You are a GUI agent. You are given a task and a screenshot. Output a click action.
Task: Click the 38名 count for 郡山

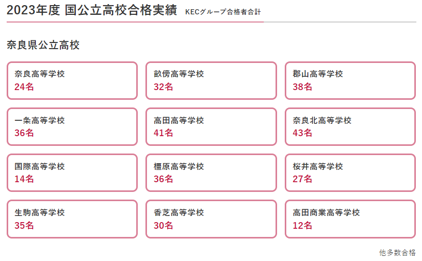point(302,86)
